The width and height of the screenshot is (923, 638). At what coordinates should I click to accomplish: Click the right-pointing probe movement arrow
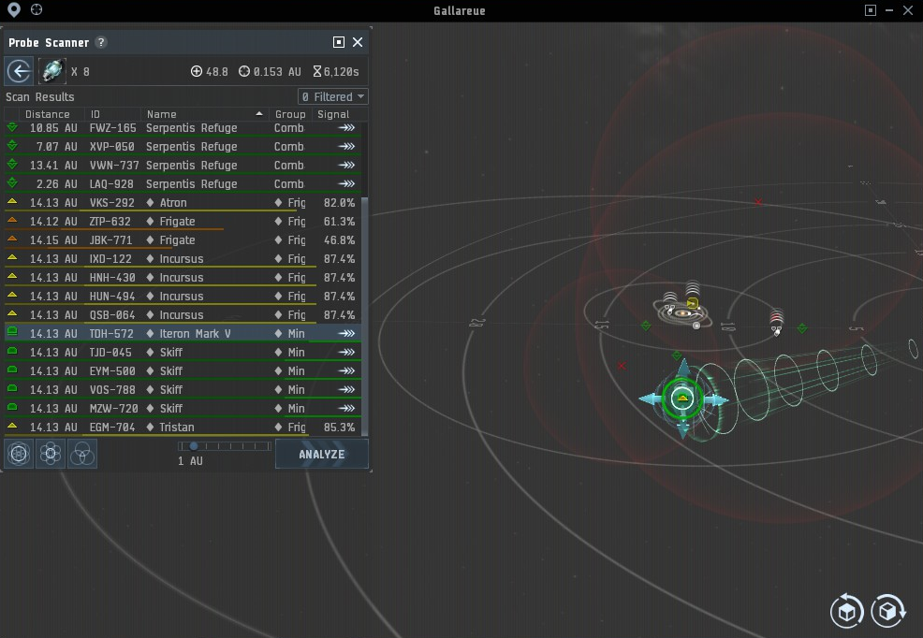click(x=716, y=399)
